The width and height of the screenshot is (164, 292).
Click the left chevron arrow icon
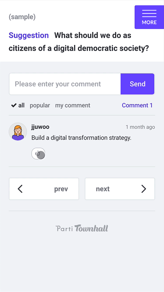click(x=20, y=189)
